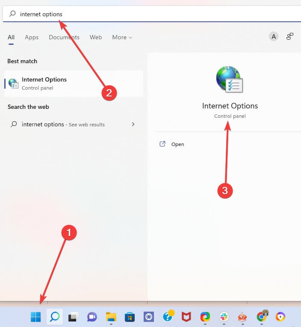Click Control panel text in preview pane
301x327 pixels.
pyautogui.click(x=230, y=116)
